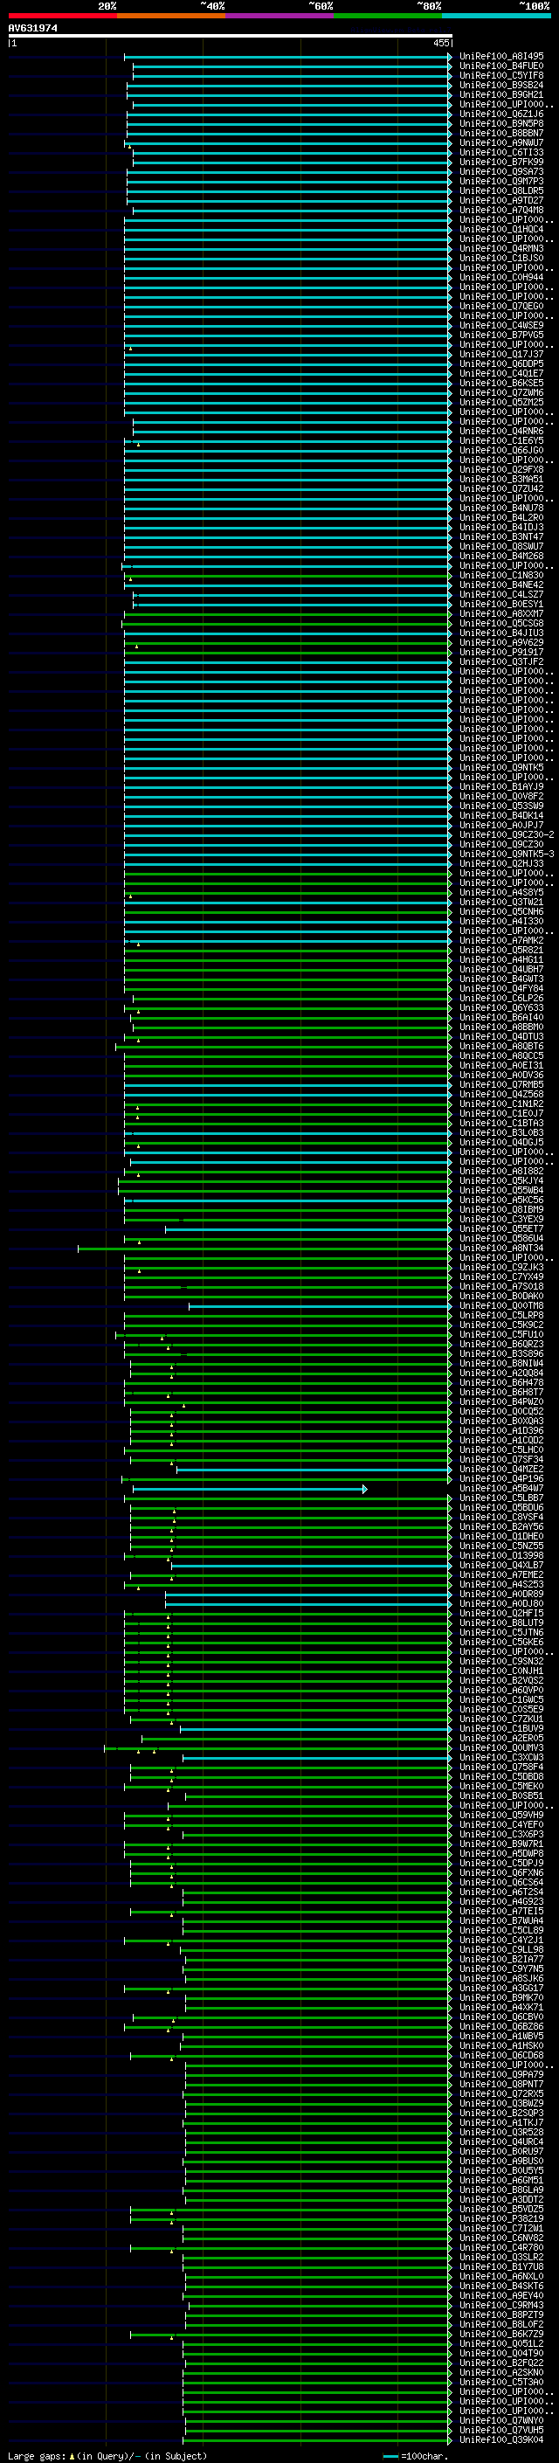
Task: Select hit UniRef100_C1BUV9
Action: click(501, 1729)
